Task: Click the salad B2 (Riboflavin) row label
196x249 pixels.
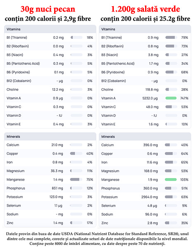Action: click(112, 46)
